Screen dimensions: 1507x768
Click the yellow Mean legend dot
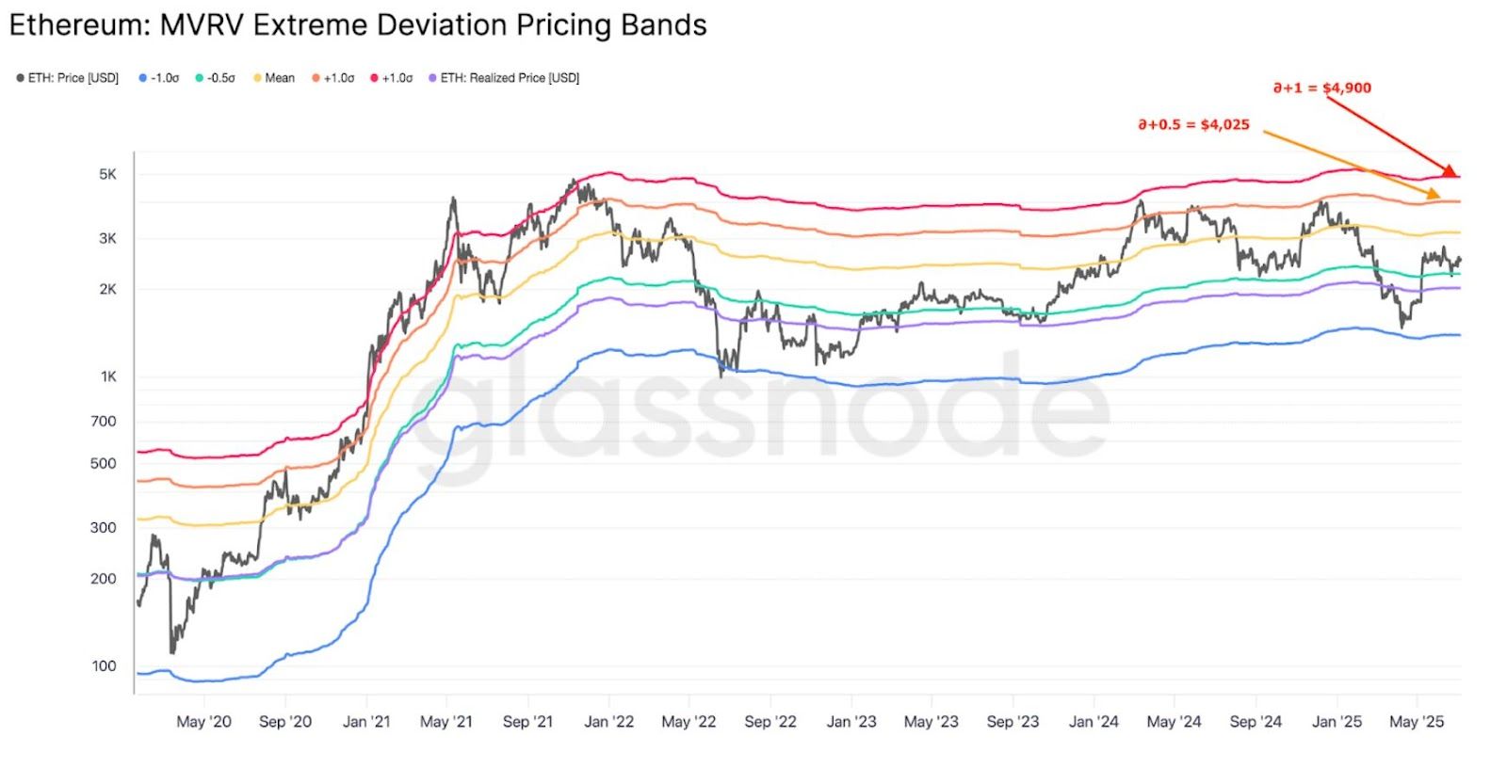(x=257, y=78)
